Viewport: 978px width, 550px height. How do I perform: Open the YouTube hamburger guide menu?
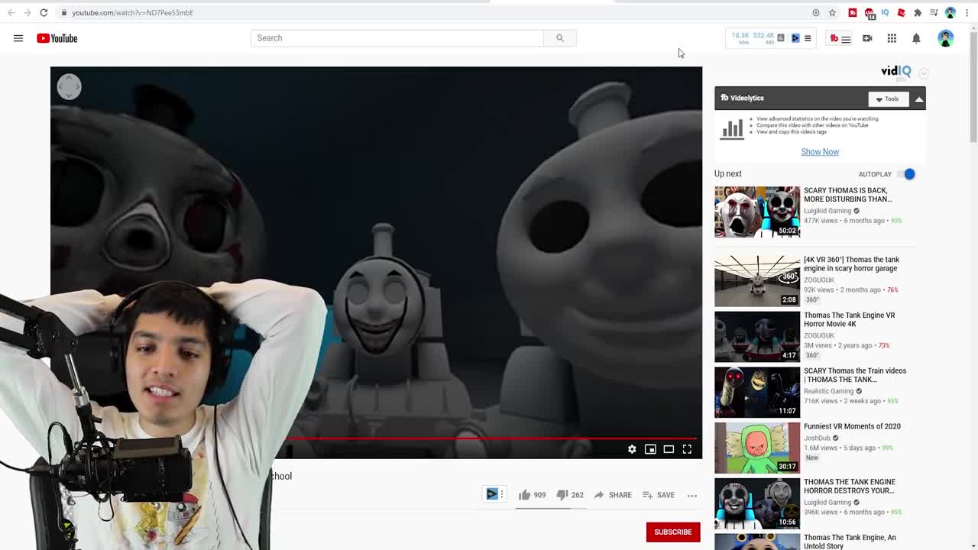(x=18, y=38)
